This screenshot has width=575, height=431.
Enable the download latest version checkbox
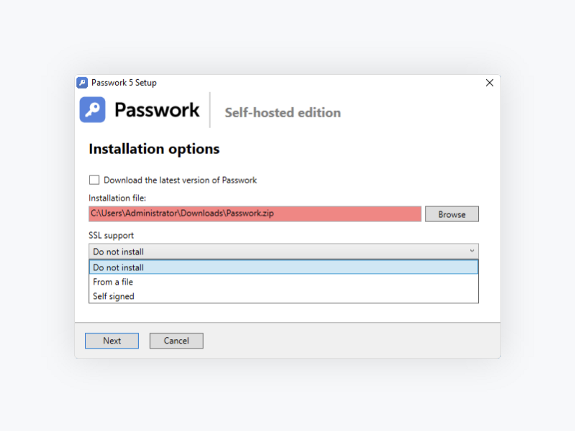click(94, 180)
